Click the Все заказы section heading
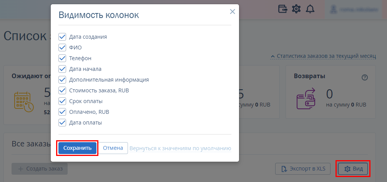 tap(32, 144)
